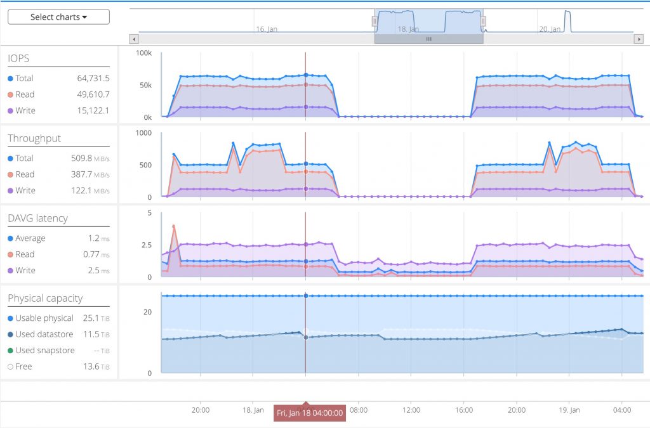Screen dimensions: 650x428
Task: Click the Throughput Write legend dot
Action: tap(10, 191)
